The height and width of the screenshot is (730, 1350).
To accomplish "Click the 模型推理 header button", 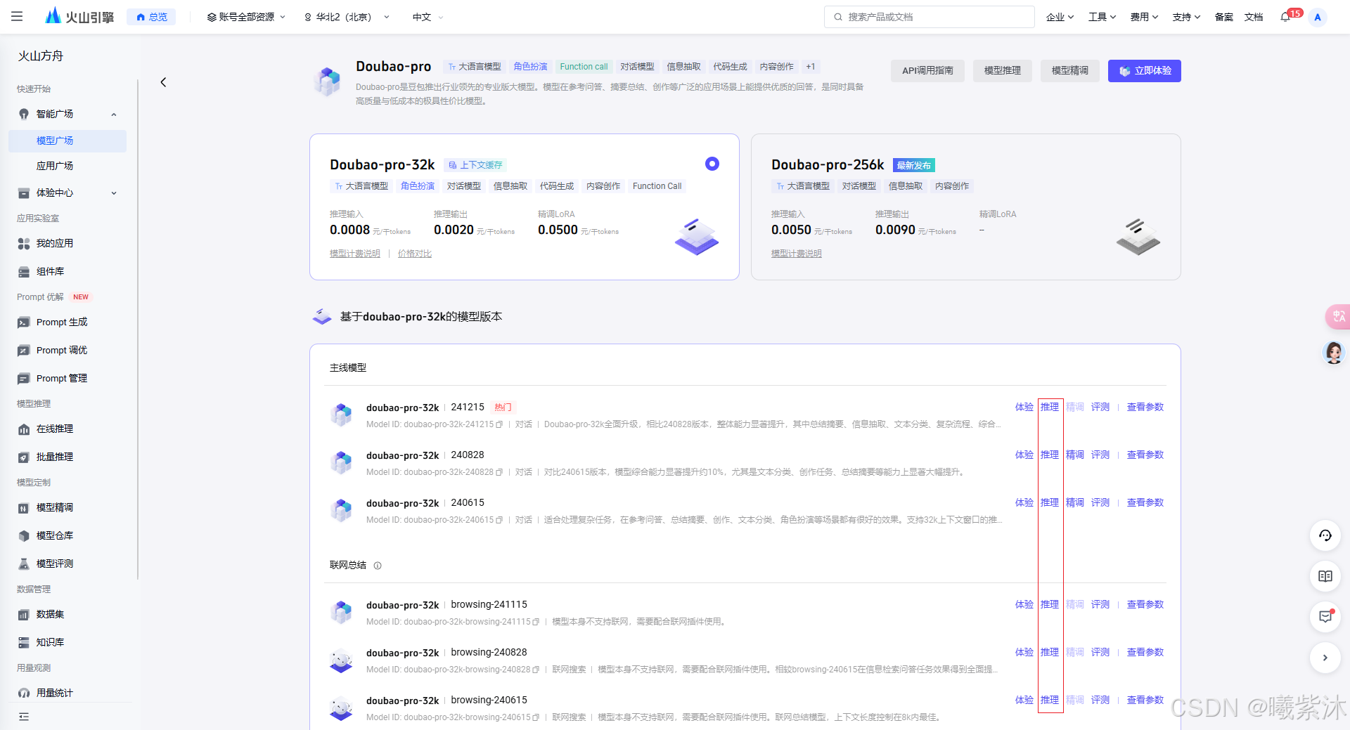I will coord(1002,70).
